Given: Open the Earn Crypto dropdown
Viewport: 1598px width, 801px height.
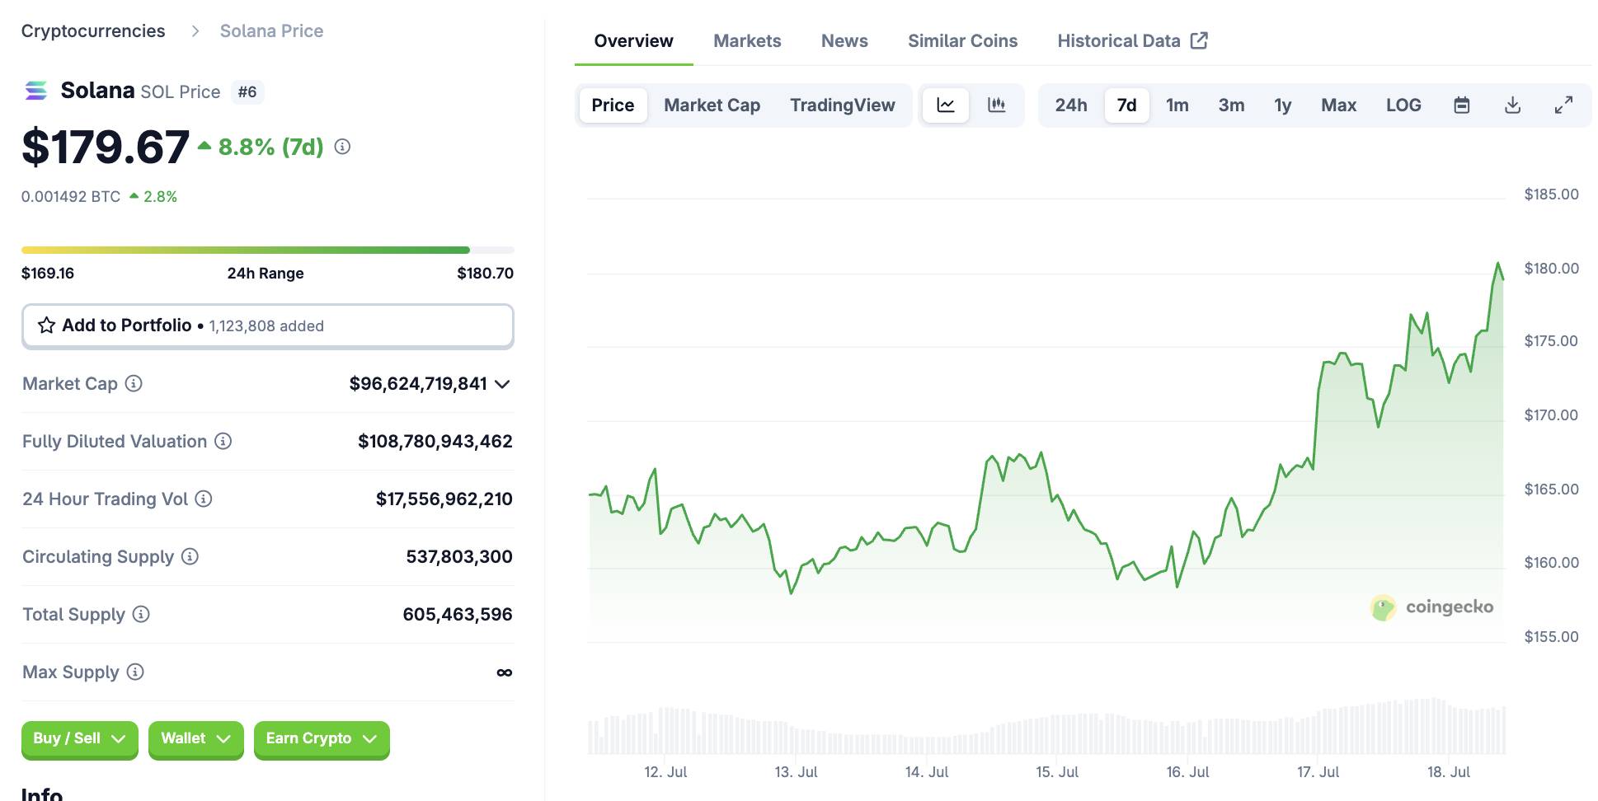Looking at the screenshot, I should click(x=322, y=738).
